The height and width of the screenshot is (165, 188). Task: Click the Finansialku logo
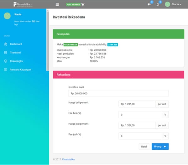click(23, 4)
